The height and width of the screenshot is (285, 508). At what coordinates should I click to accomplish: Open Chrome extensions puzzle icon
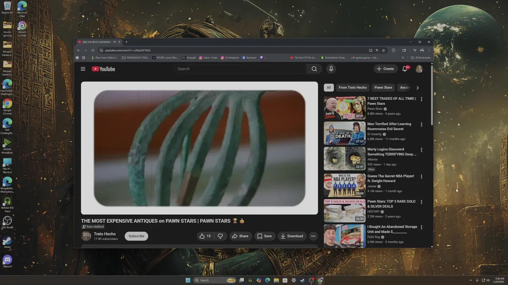(x=393, y=50)
